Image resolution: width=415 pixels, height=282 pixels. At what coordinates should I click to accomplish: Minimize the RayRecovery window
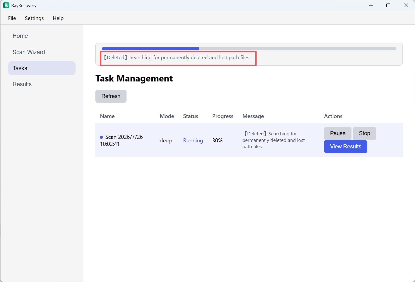[x=371, y=6]
